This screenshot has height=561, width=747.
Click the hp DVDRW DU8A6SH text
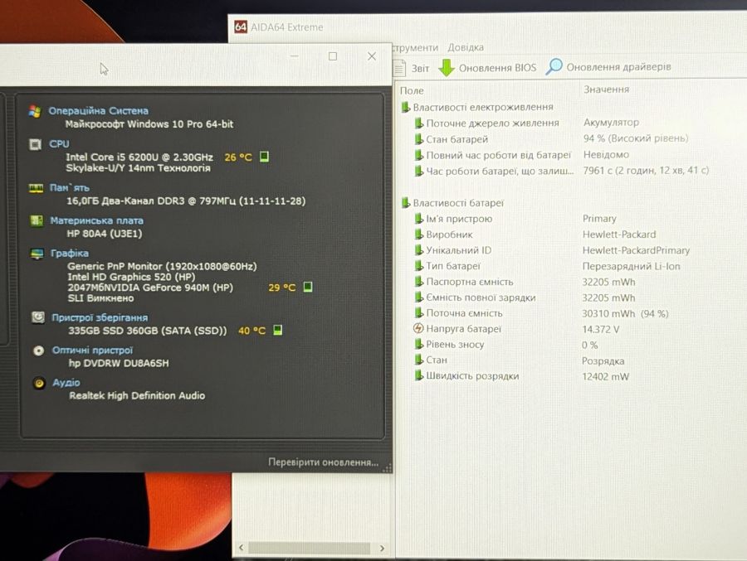click(119, 363)
